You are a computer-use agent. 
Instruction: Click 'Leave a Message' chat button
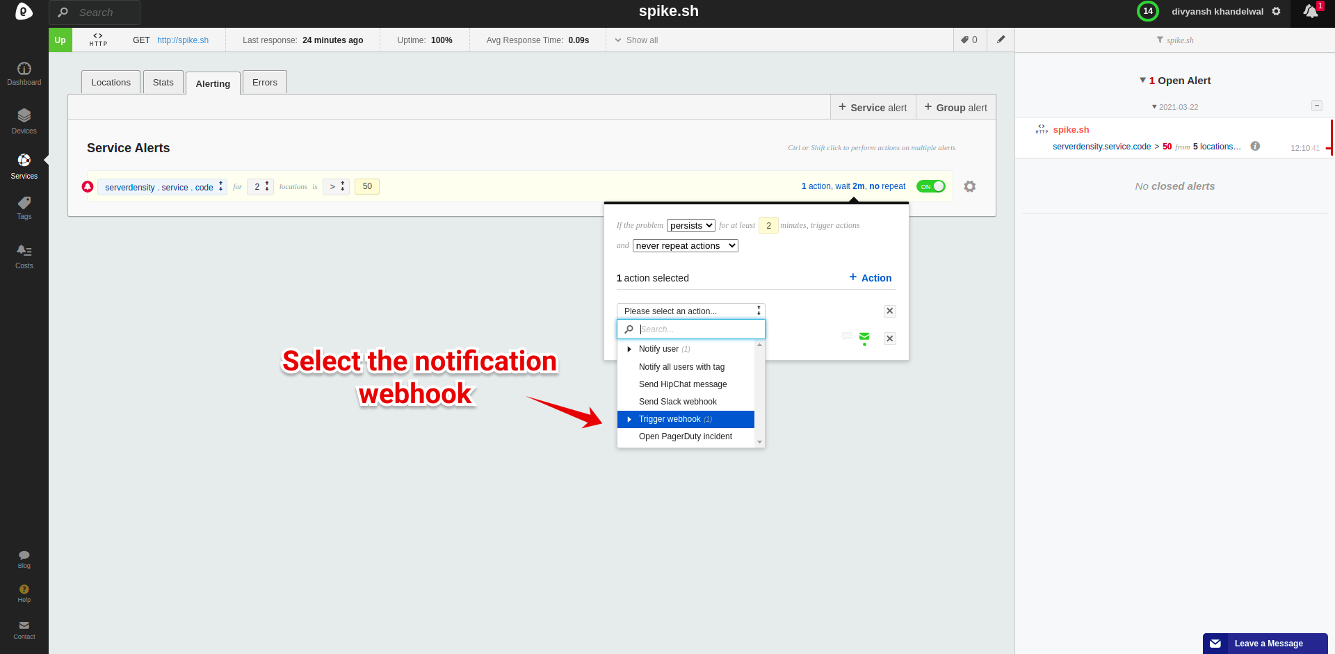point(1265,644)
